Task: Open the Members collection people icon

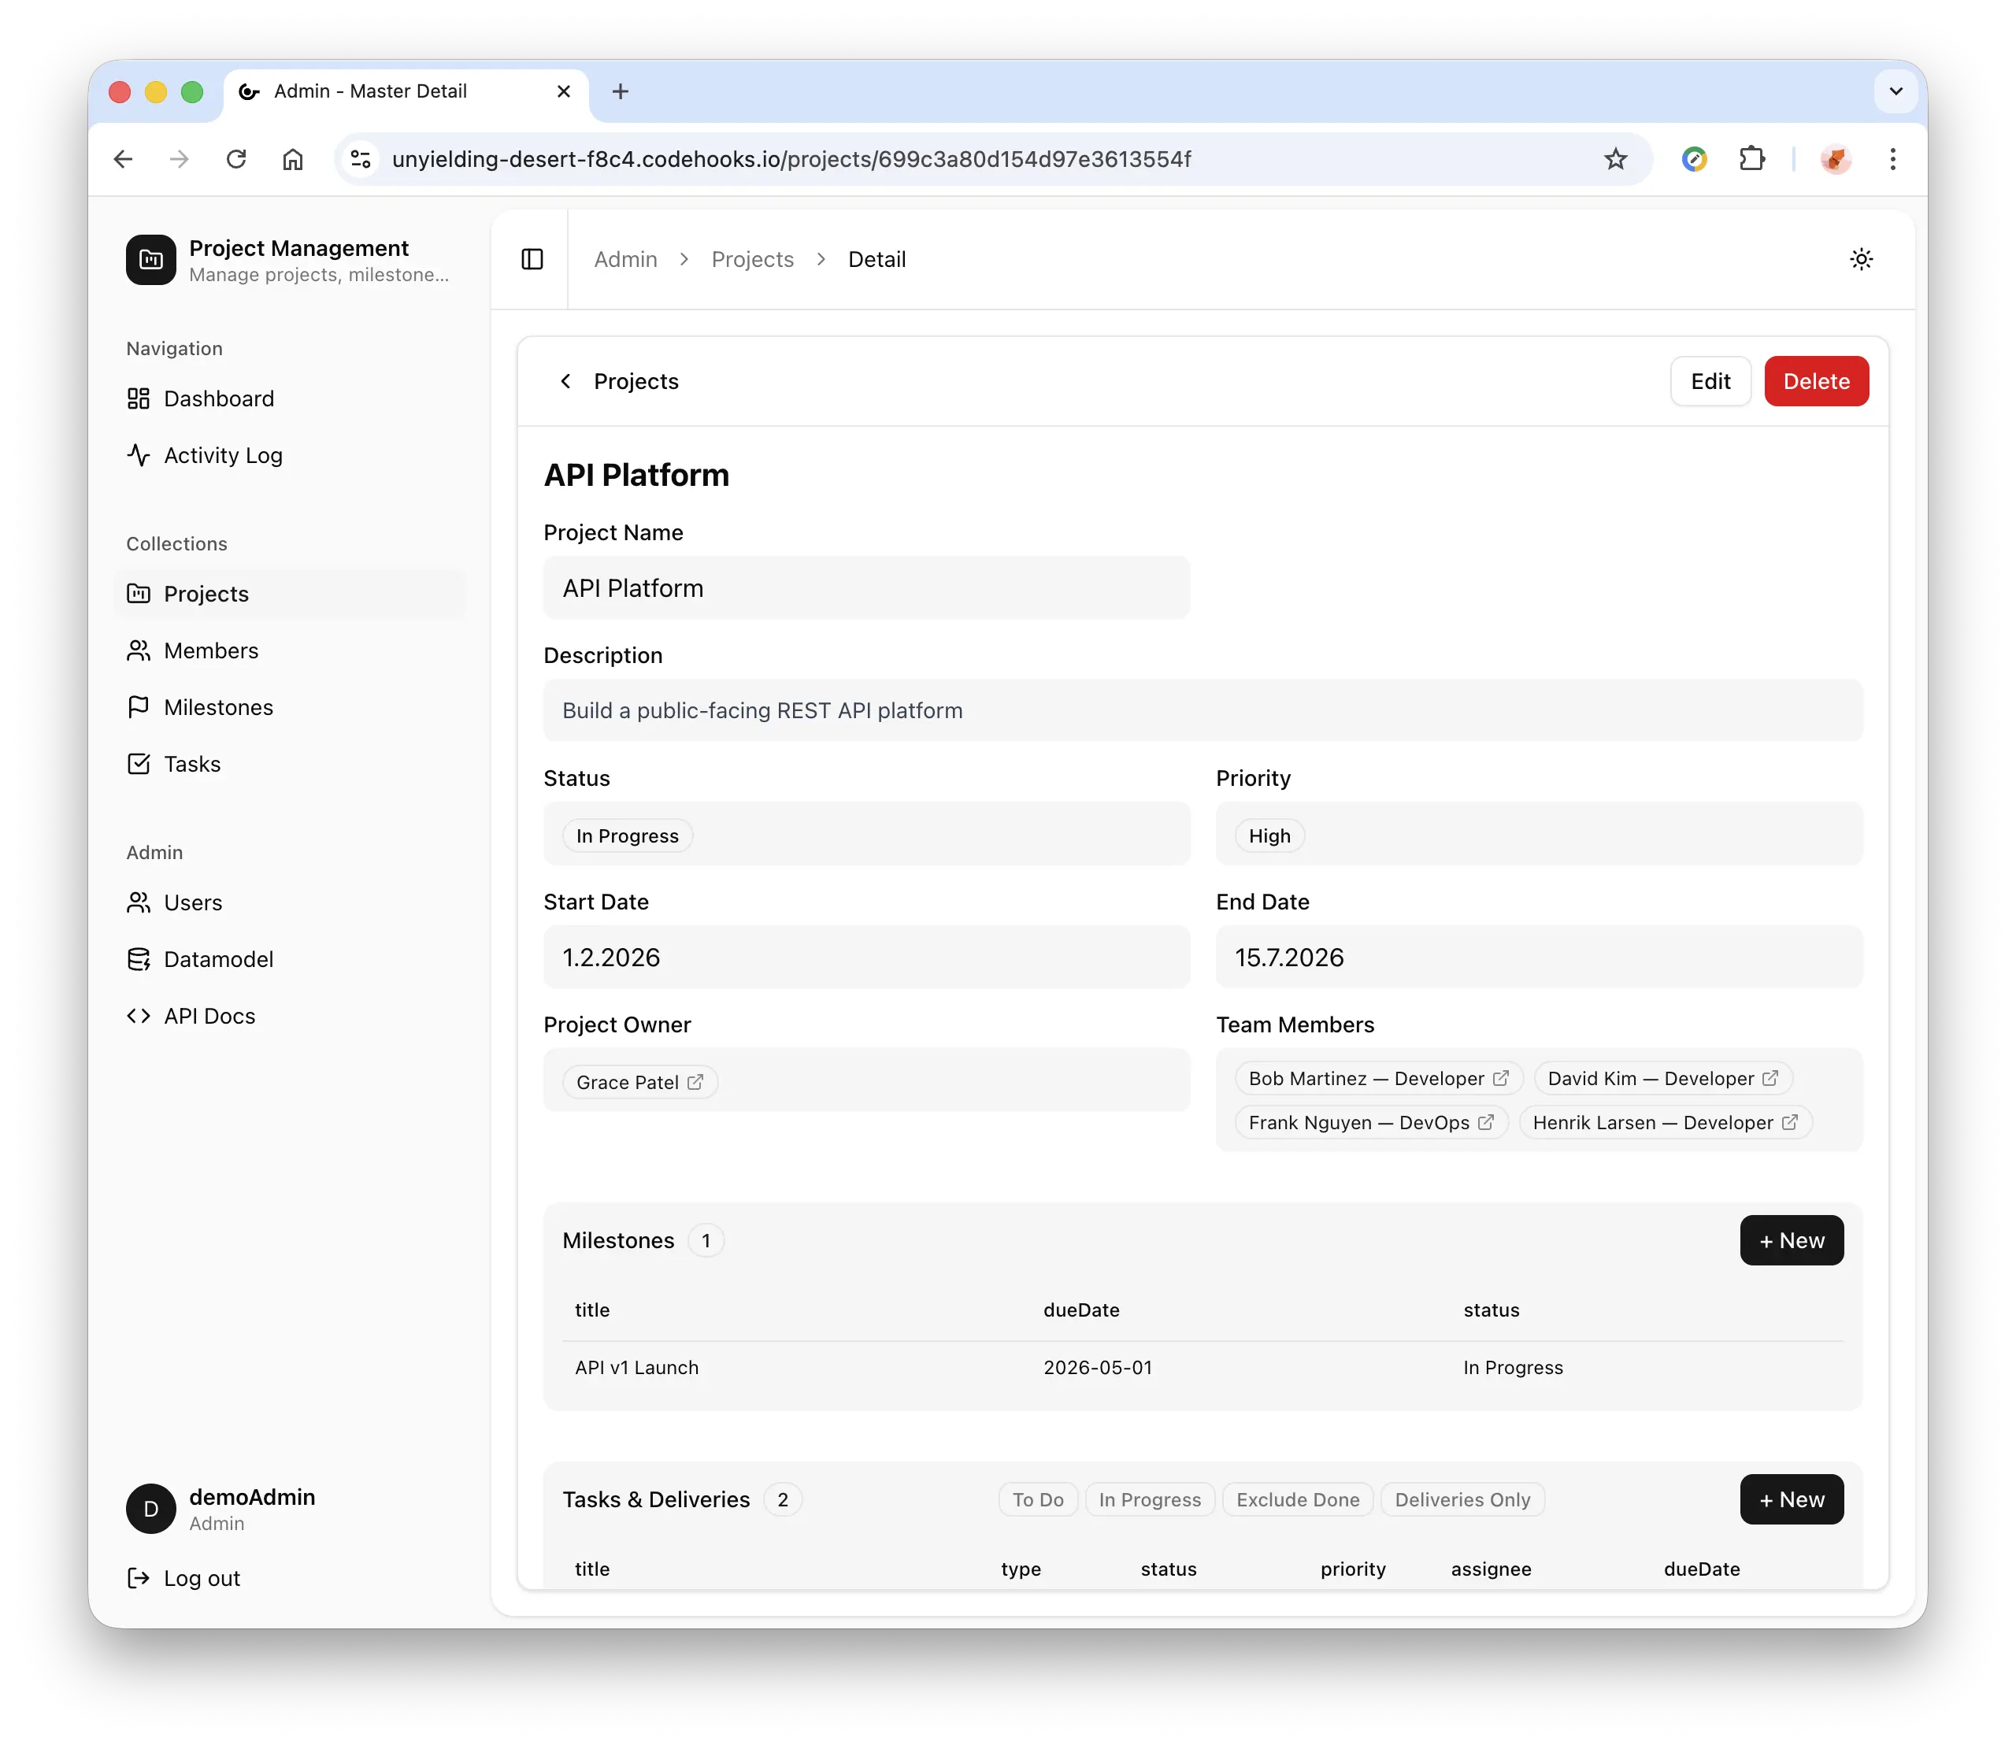Action: (x=139, y=650)
